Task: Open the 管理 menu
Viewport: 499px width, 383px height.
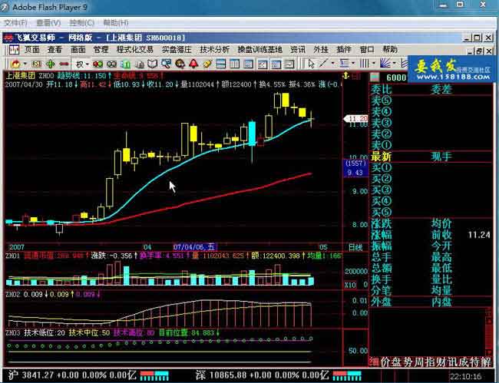Action: [x=101, y=50]
